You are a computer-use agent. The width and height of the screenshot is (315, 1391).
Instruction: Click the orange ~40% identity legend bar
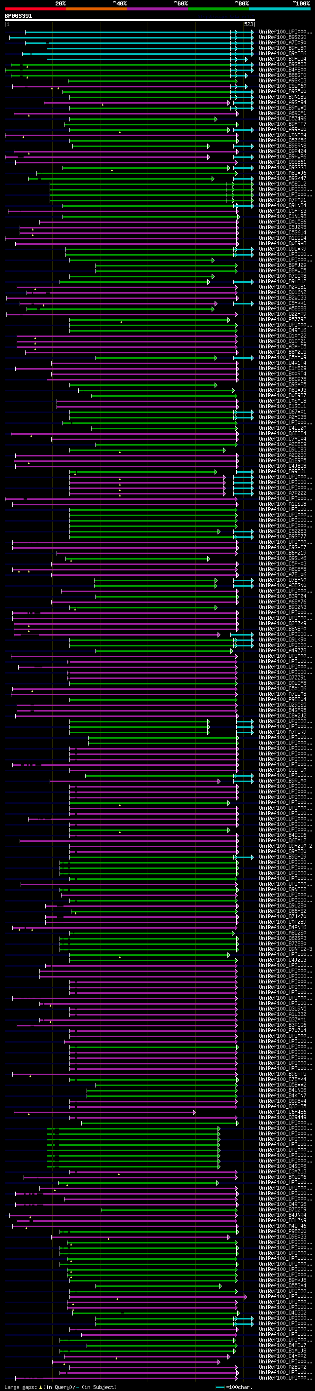click(x=96, y=9)
